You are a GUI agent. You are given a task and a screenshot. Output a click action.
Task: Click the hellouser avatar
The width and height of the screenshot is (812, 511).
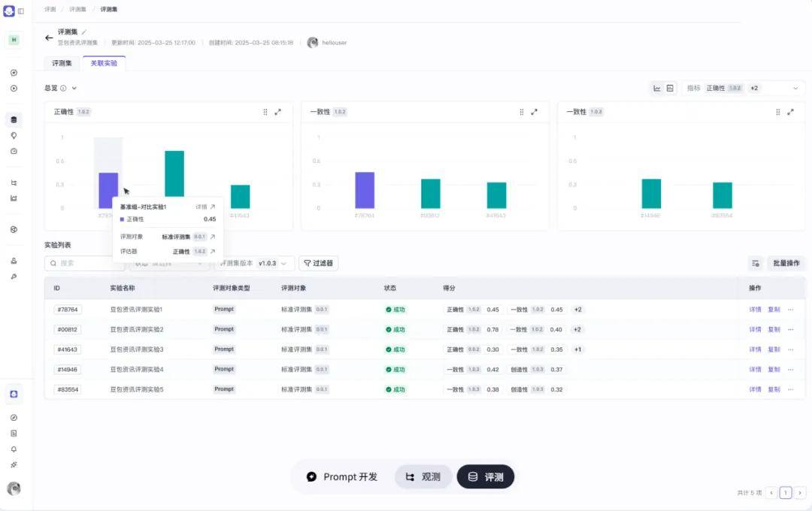point(314,43)
